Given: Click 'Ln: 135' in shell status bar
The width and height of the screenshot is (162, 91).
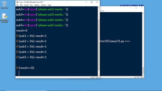Looking at the screenshot, I should [137, 77].
